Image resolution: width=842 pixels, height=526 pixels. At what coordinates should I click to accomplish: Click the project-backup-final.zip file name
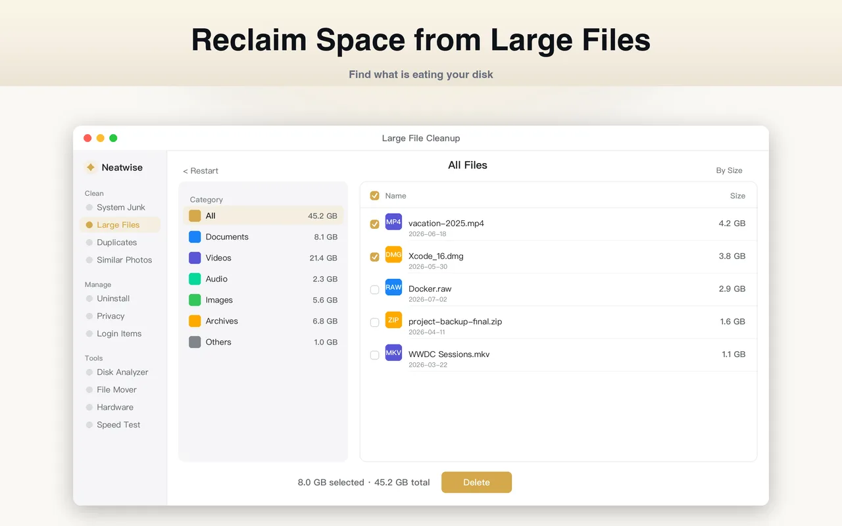(x=455, y=322)
